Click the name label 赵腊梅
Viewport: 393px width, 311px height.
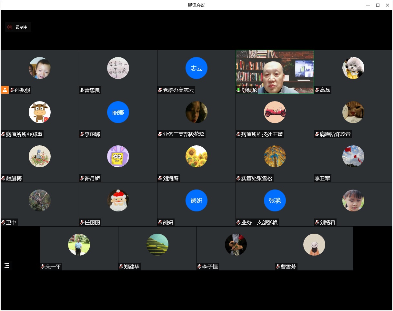[x=14, y=178]
